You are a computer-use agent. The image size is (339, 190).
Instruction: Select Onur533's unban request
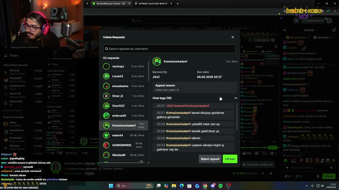(x=123, y=106)
